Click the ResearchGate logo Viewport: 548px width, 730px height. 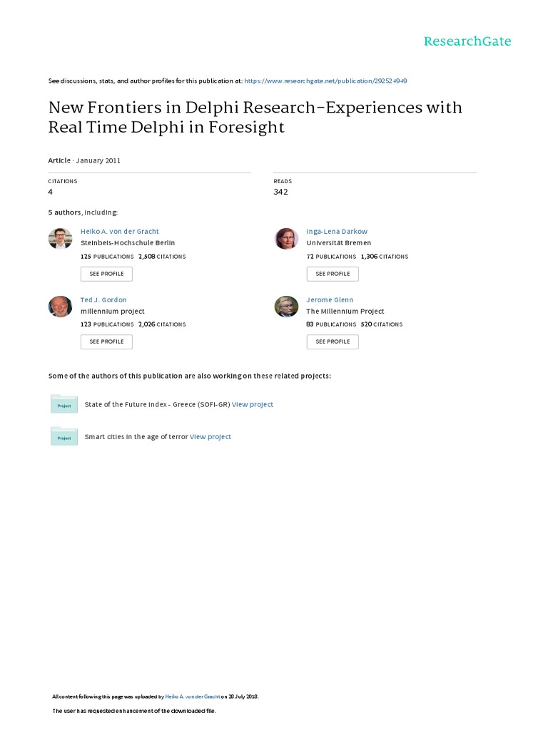(467, 41)
